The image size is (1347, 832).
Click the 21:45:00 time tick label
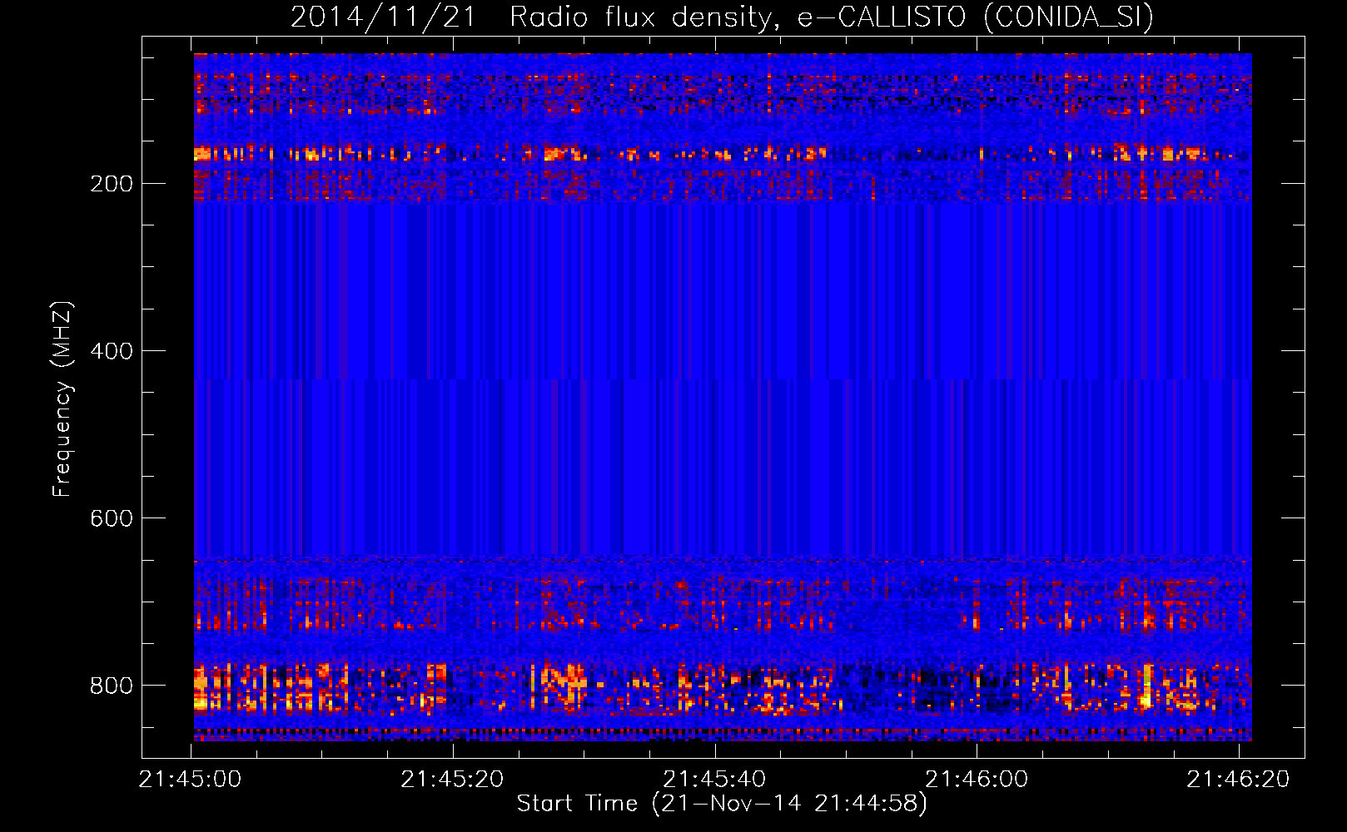[191, 780]
